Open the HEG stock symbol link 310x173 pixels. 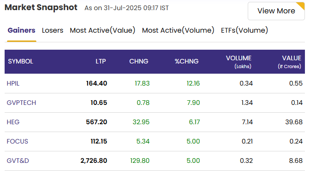click(13, 122)
